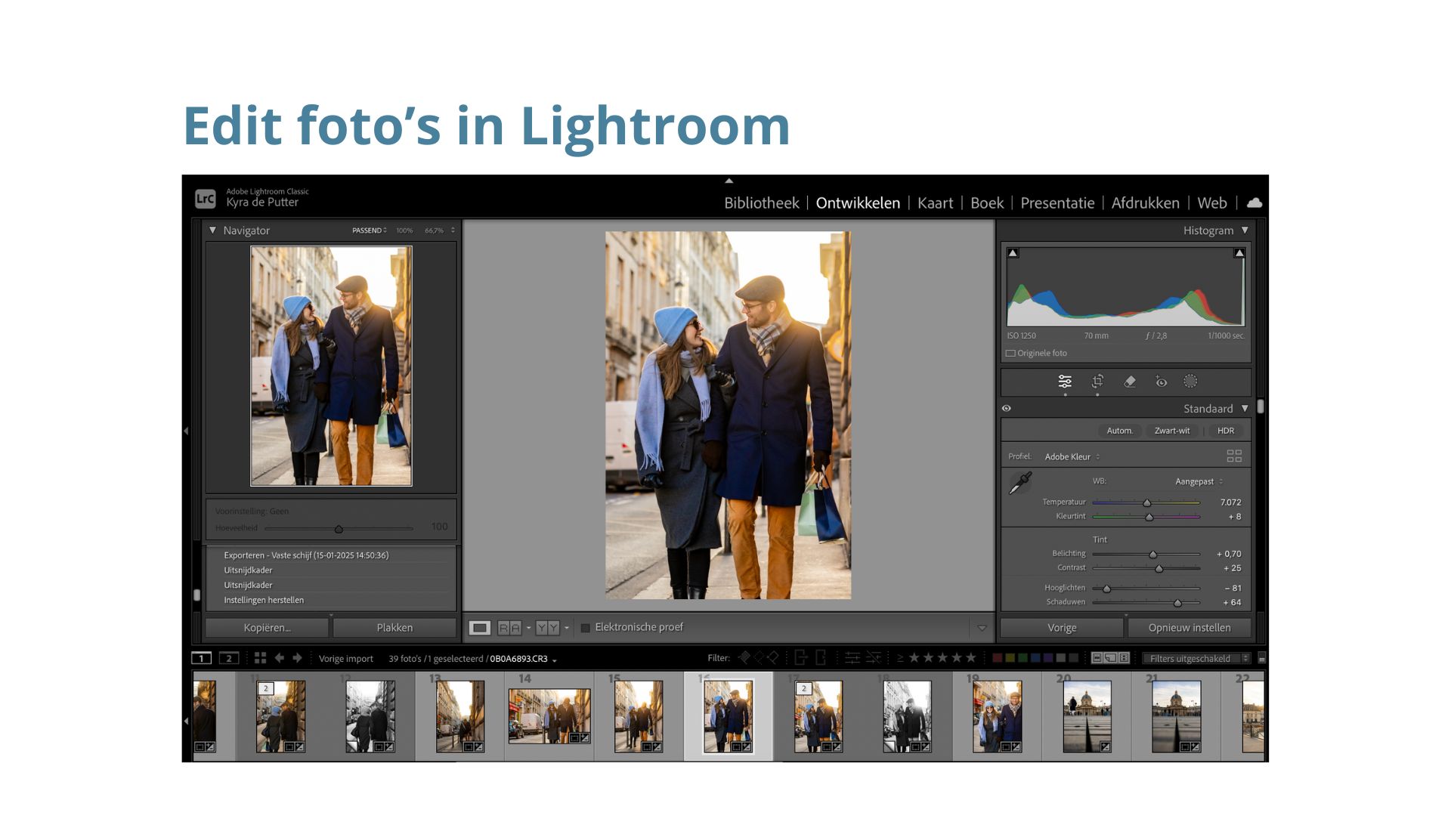Open the Afdrukken module
The image size is (1451, 816).
click(1145, 202)
